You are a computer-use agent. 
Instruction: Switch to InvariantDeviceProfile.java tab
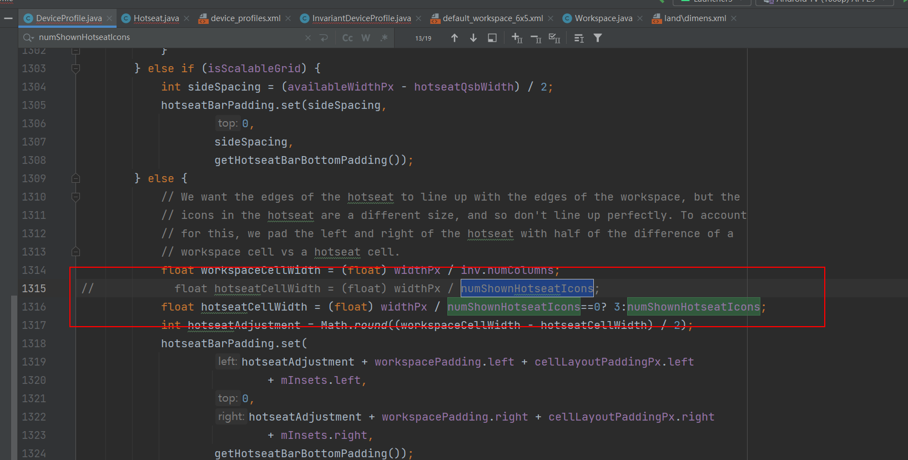(x=361, y=18)
